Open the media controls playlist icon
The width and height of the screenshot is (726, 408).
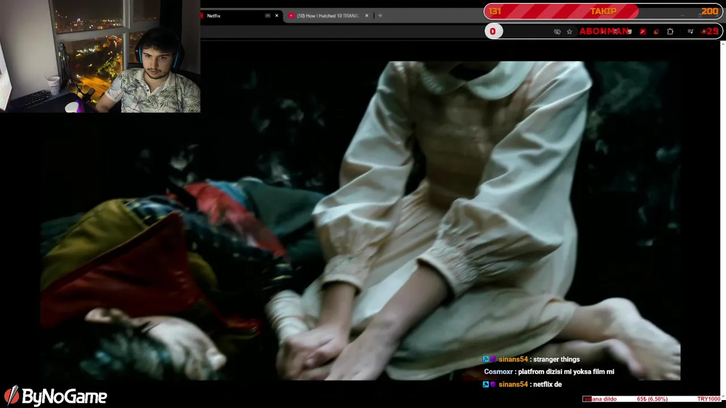coord(690,32)
